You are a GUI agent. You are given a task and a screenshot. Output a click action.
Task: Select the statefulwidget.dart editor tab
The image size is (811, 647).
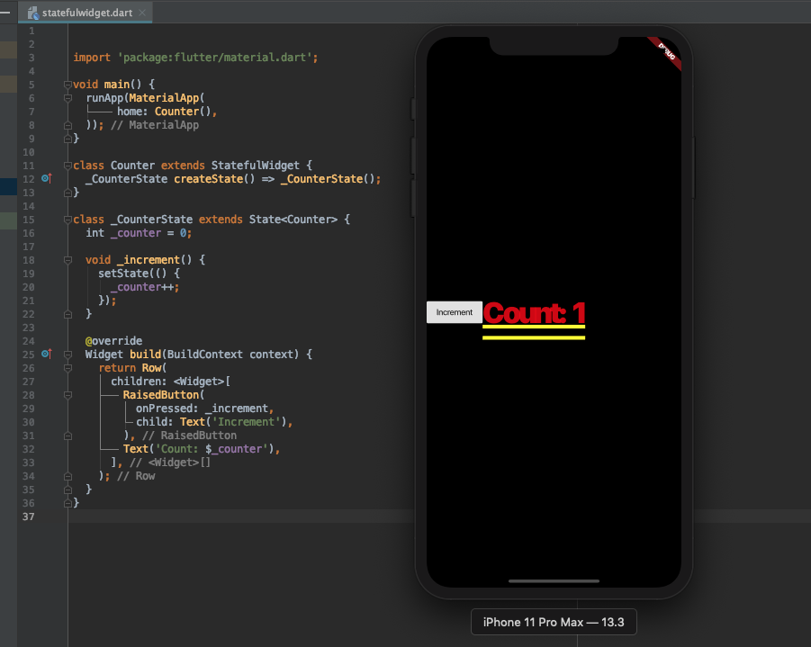tap(86, 13)
